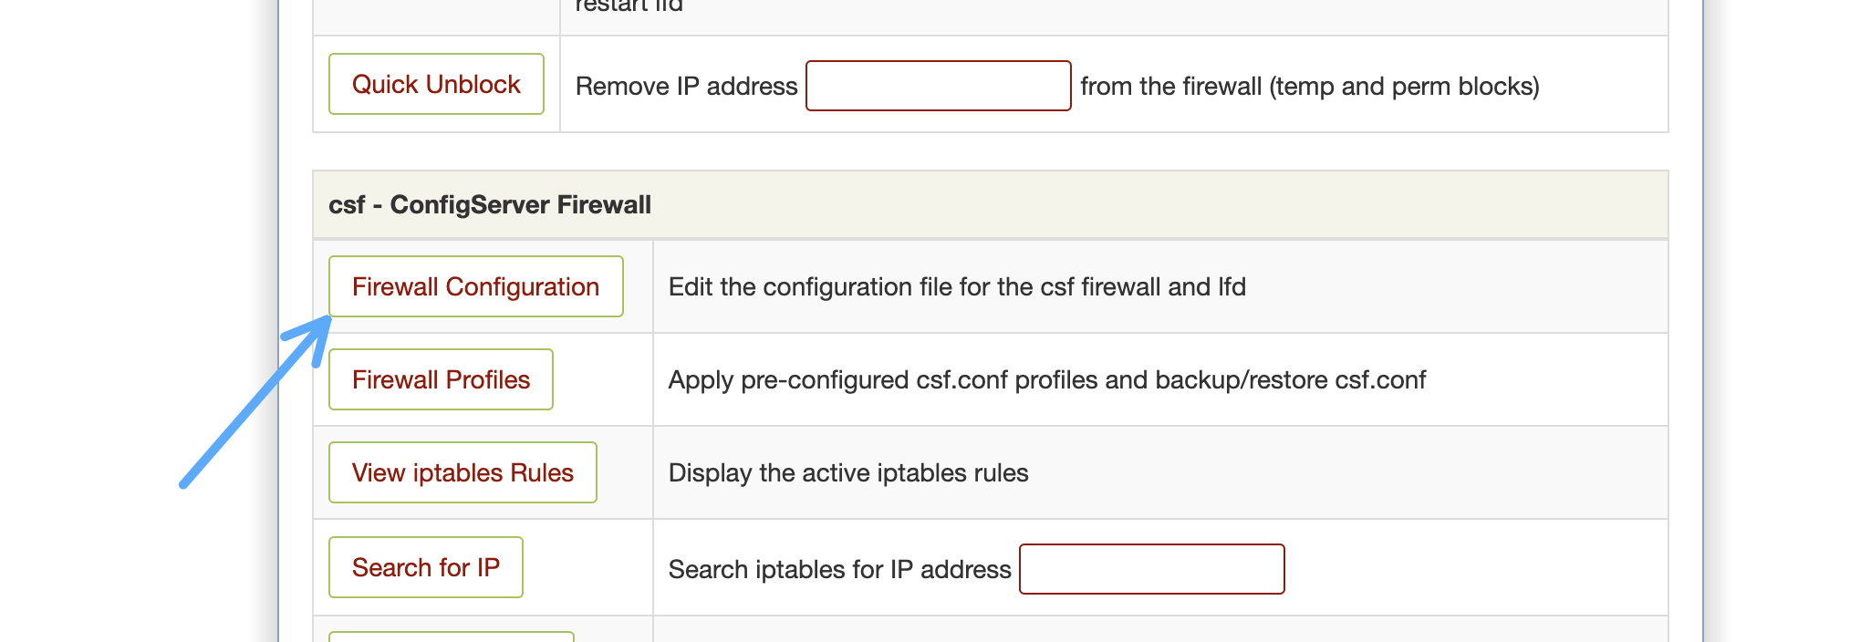Focus the Search iptables IP address field
This screenshot has height=642, width=1850.
(x=1152, y=569)
